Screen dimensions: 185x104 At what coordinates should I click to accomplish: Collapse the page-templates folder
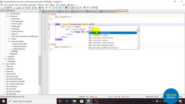(x=8, y=41)
